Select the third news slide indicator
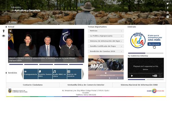The width and height of the screenshot is (172, 114). tap(46, 64)
